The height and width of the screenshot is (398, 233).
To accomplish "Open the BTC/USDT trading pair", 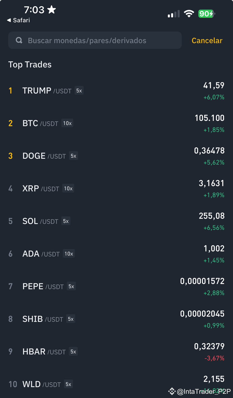I will (x=116, y=123).
